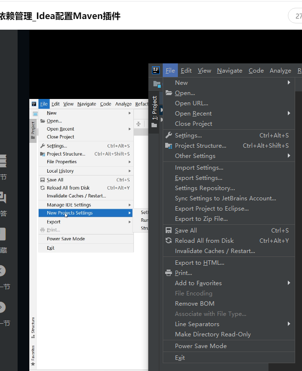302x371 pixels.
Task: Expand Add to Favorites arrow in dark menu
Action: coord(289,283)
